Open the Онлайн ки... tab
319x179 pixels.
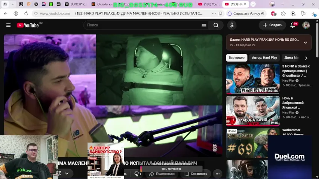point(102,4)
